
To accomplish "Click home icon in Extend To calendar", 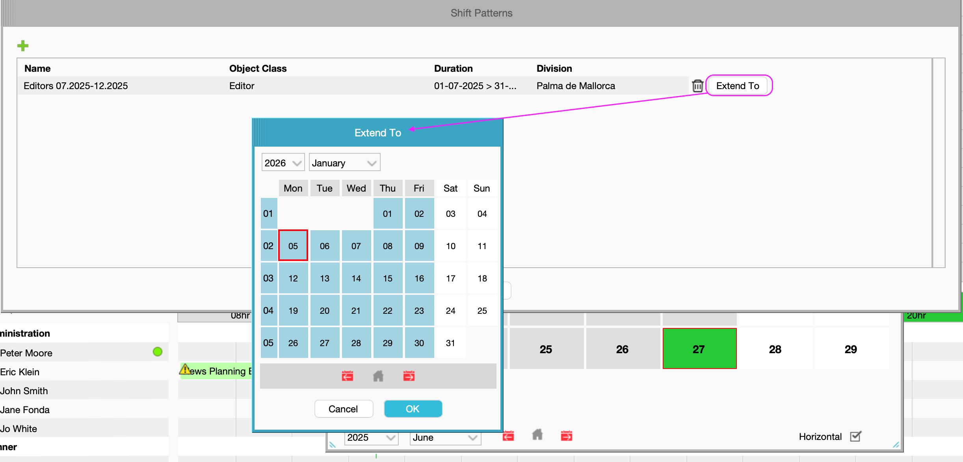I will pyautogui.click(x=378, y=376).
